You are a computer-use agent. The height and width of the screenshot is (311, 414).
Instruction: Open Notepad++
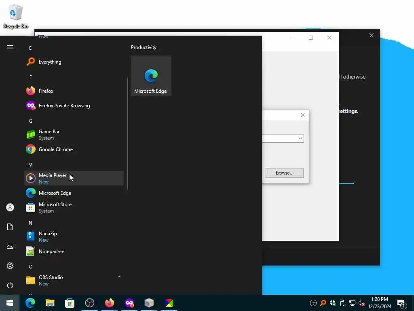coord(74,251)
